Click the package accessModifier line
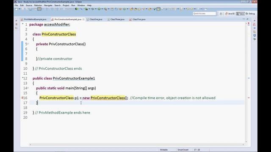Viewport: 271px width, 152px height. 50,24
